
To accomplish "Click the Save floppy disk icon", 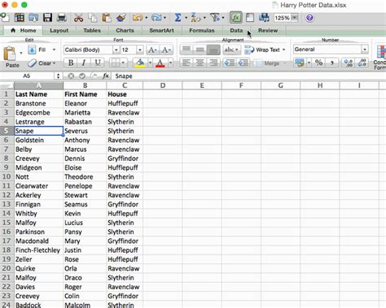I will (x=47, y=18).
